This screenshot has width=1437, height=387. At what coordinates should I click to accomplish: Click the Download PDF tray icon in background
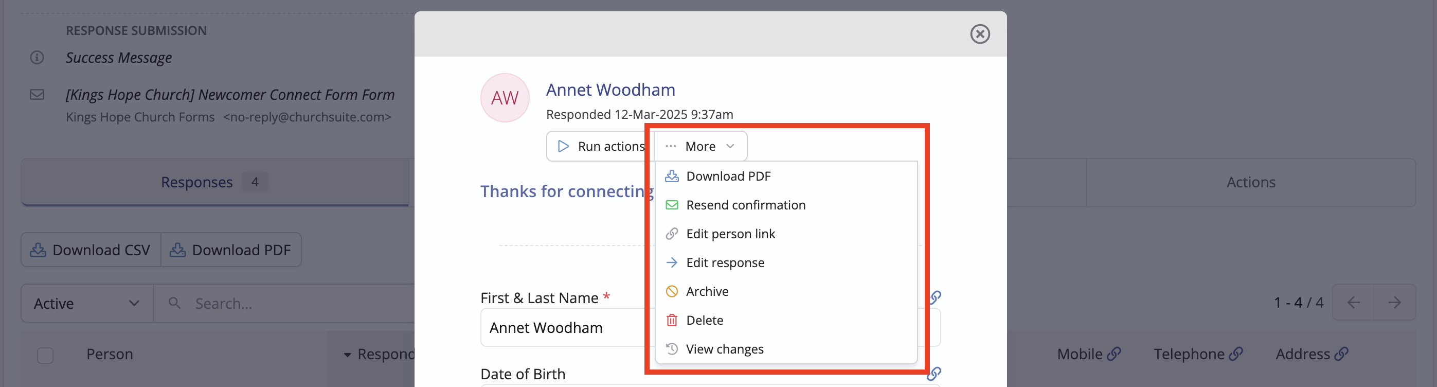click(177, 250)
